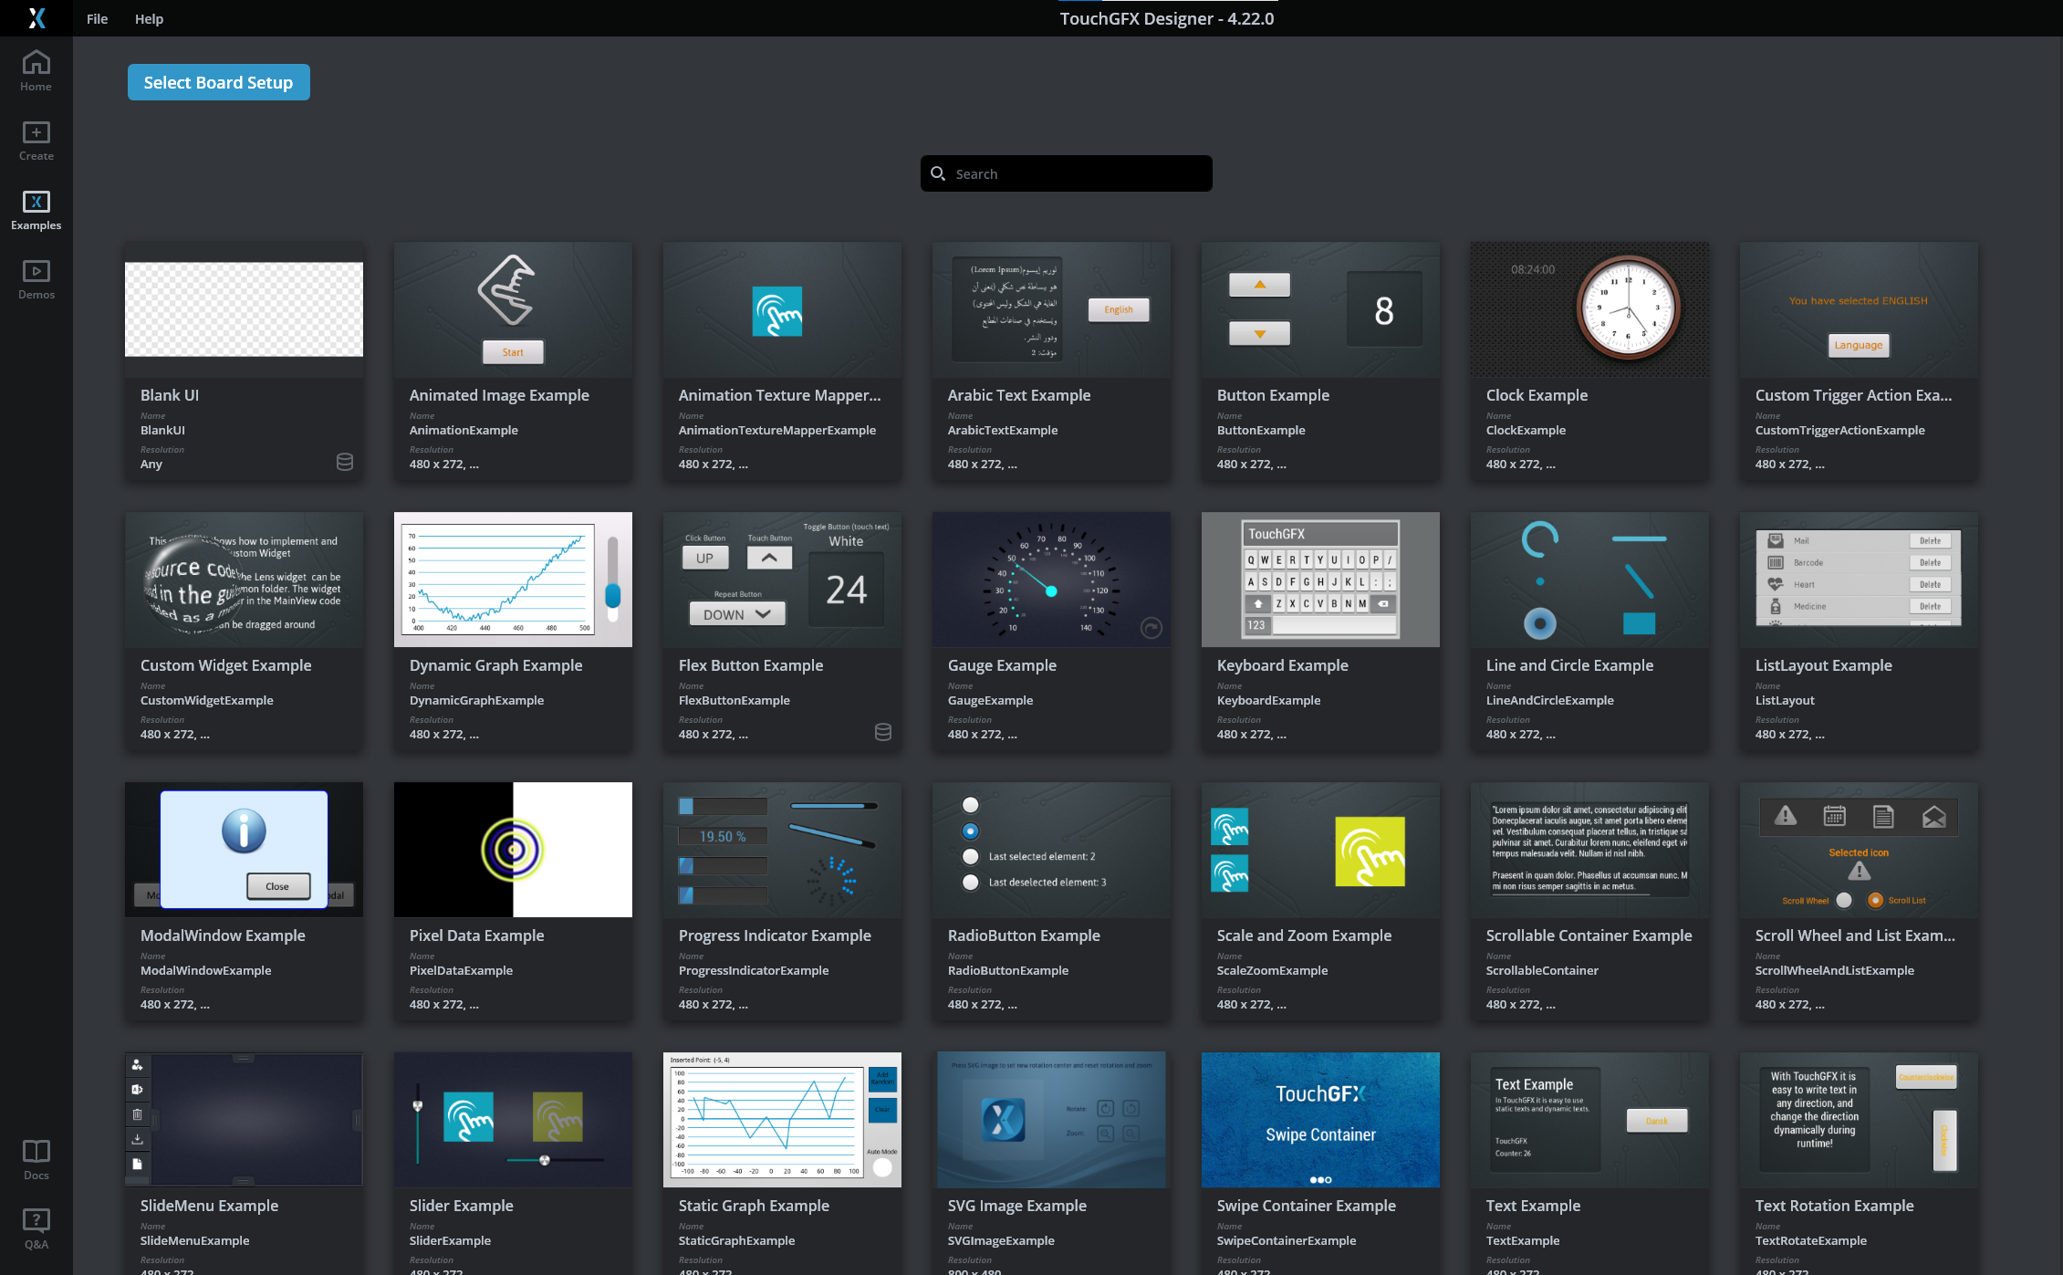Select the Text Example thumbnail
2063x1275 pixels.
(1589, 1120)
